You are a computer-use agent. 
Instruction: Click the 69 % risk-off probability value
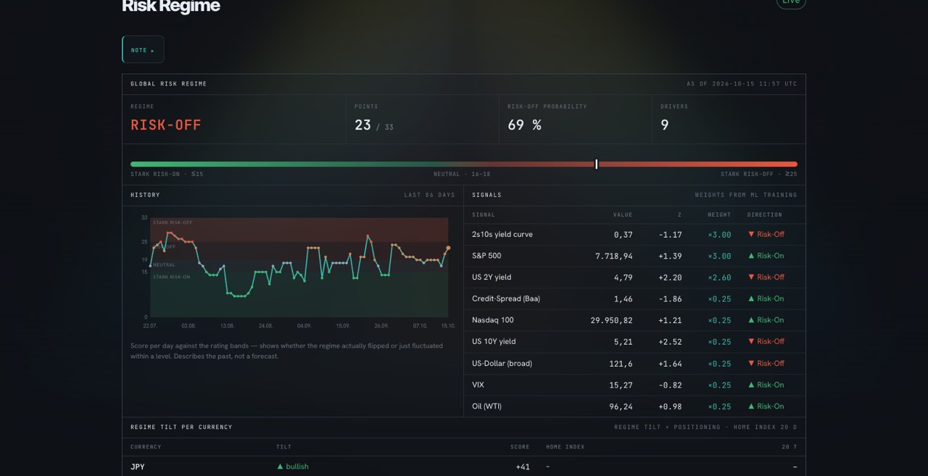(524, 125)
